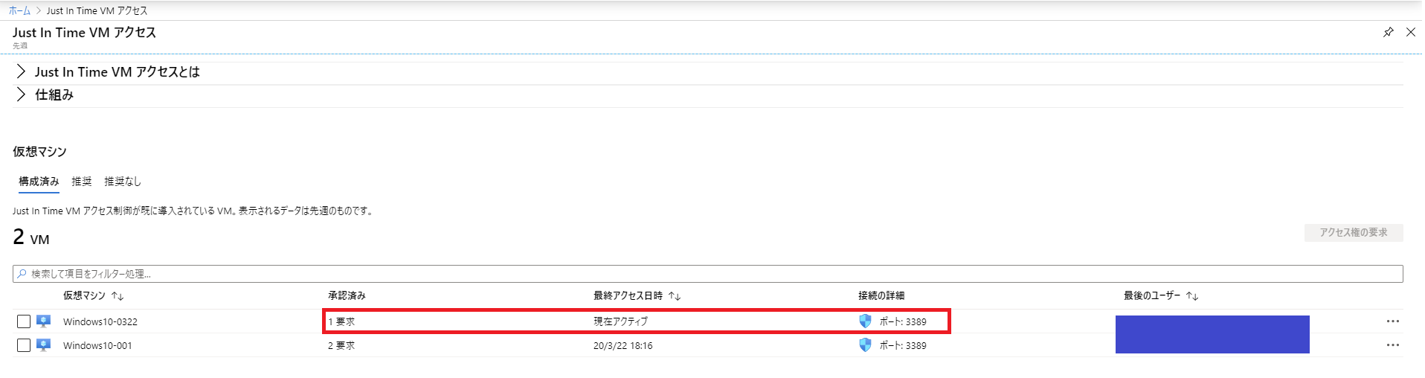Open the ellipsis menu for Windows10-0322
1425x378 pixels.
tap(1392, 321)
